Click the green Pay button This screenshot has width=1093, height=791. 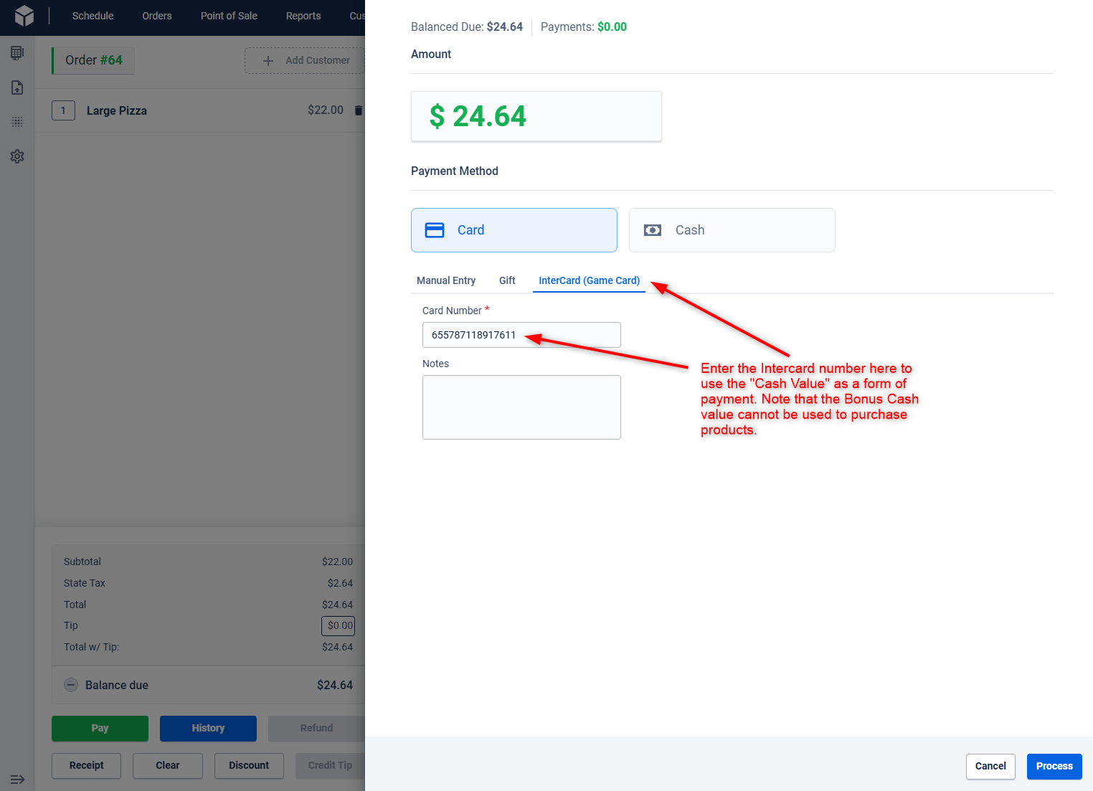click(x=100, y=728)
